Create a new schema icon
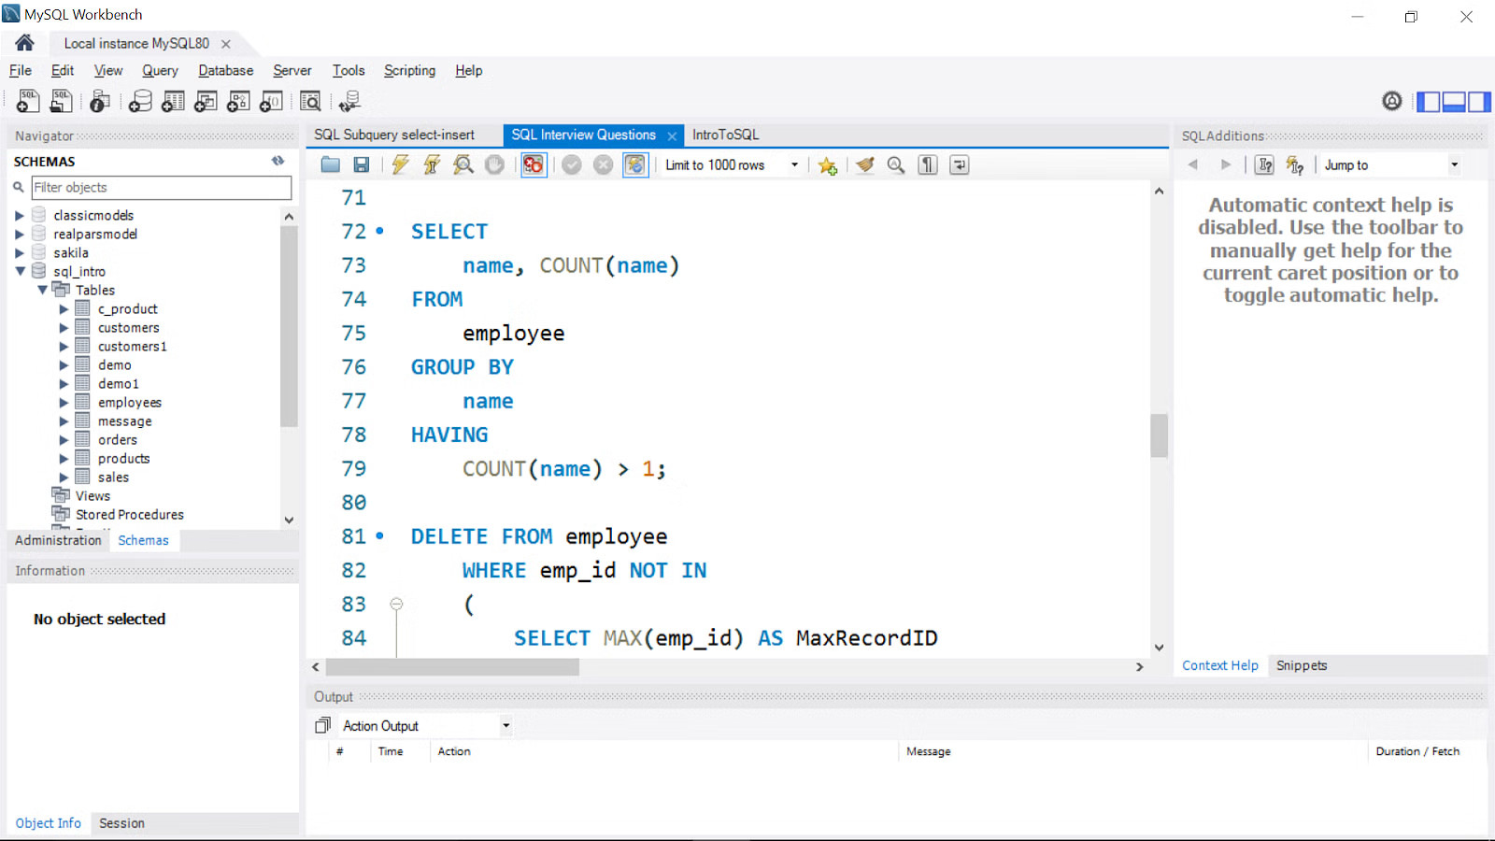Screen dimensions: 1495x841 (x=140, y=101)
